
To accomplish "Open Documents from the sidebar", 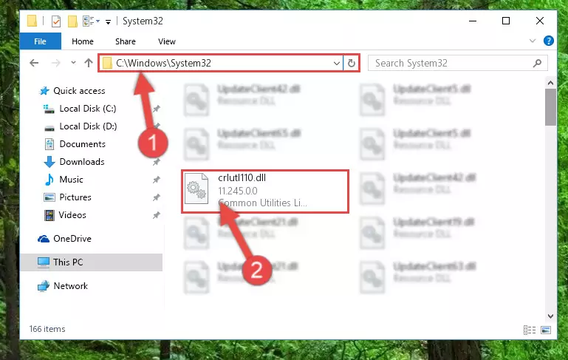I will tap(82, 144).
